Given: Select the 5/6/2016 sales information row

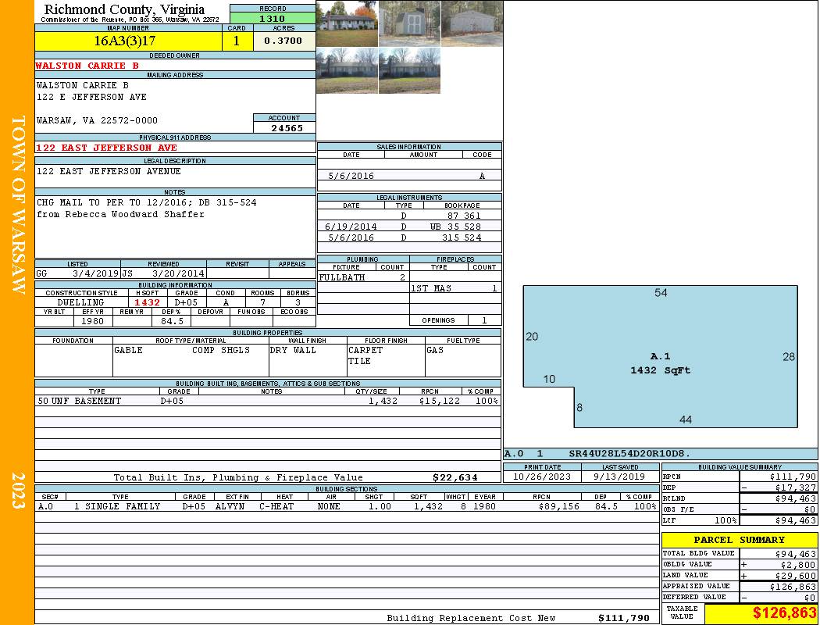Looking at the screenshot, I should [409, 176].
